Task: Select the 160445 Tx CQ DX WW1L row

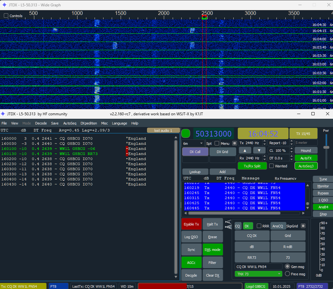Action: (x=244, y=208)
